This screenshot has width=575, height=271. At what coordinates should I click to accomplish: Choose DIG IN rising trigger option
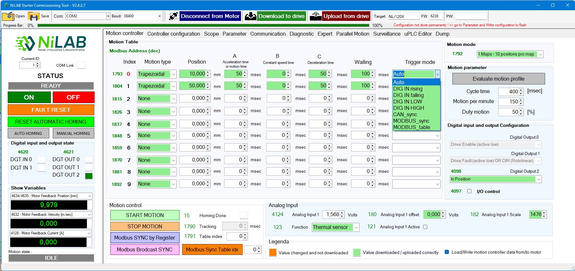coord(408,89)
